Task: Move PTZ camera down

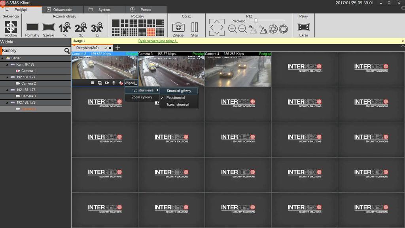Action: 217,33
